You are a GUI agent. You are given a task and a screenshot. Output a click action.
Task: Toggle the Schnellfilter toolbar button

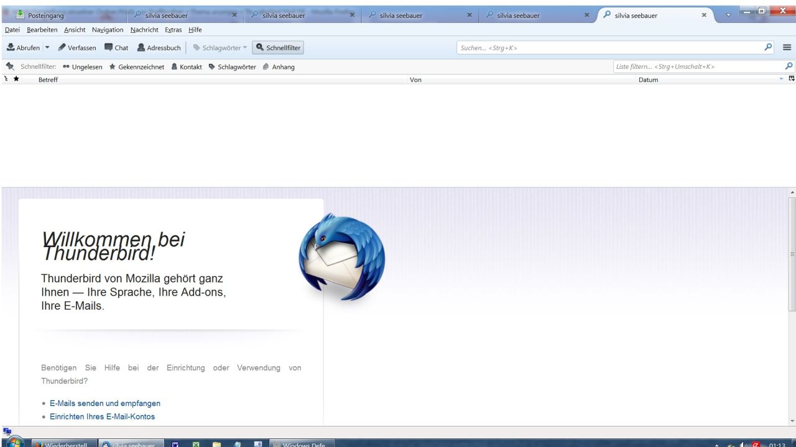278,47
